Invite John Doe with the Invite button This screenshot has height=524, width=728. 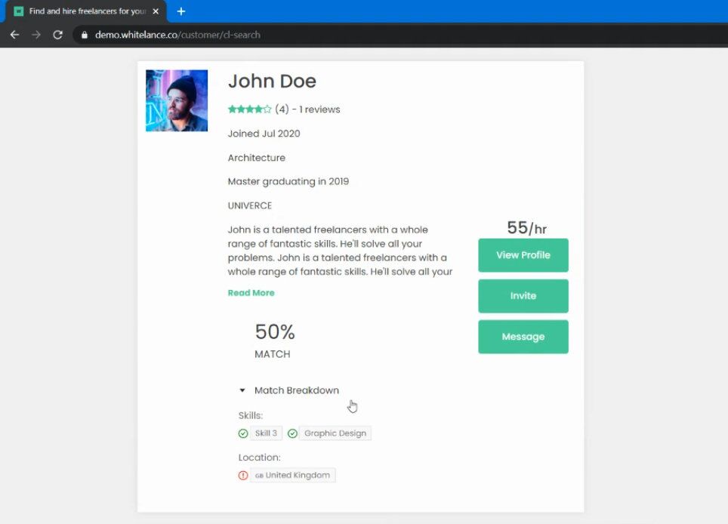pos(523,296)
